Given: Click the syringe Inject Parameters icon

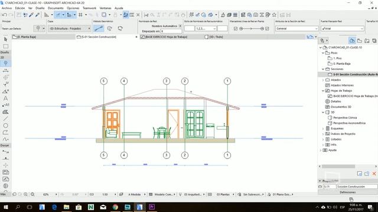Looking at the screenshot, I should 37,15.
